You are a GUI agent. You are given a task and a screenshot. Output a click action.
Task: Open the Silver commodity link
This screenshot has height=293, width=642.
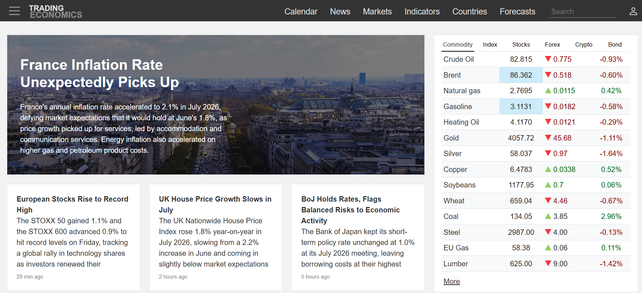[x=453, y=154]
